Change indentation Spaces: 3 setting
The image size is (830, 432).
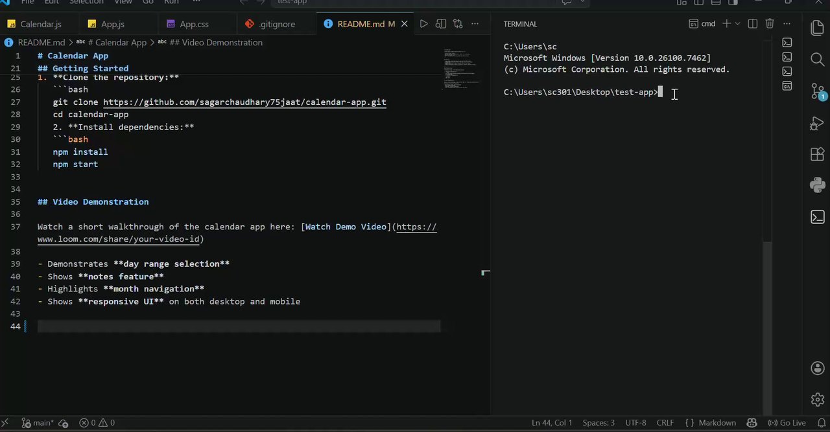(x=599, y=423)
